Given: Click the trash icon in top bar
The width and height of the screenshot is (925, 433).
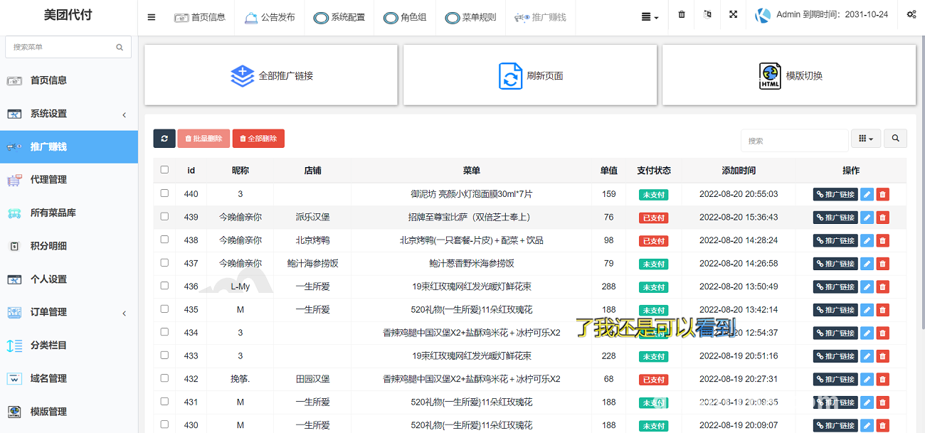Looking at the screenshot, I should [x=682, y=15].
